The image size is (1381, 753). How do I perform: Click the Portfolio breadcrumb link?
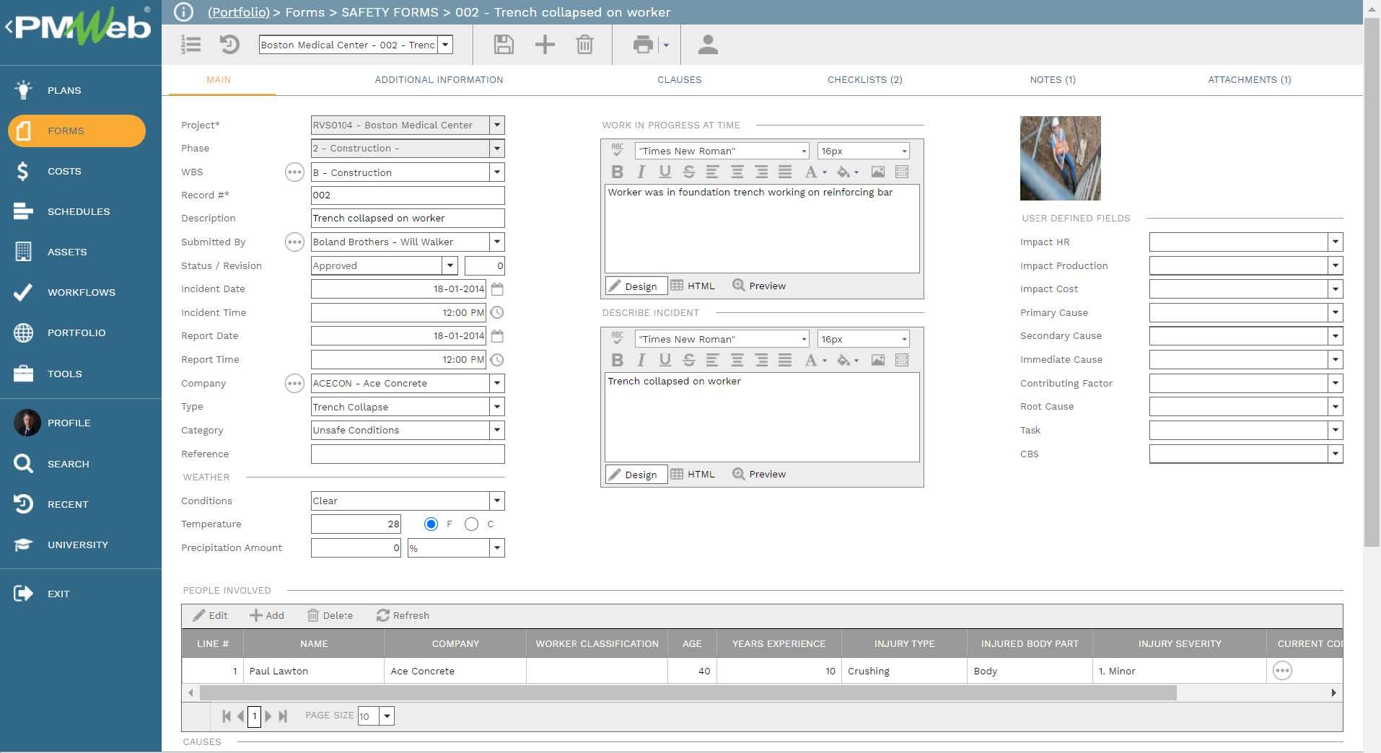(238, 12)
